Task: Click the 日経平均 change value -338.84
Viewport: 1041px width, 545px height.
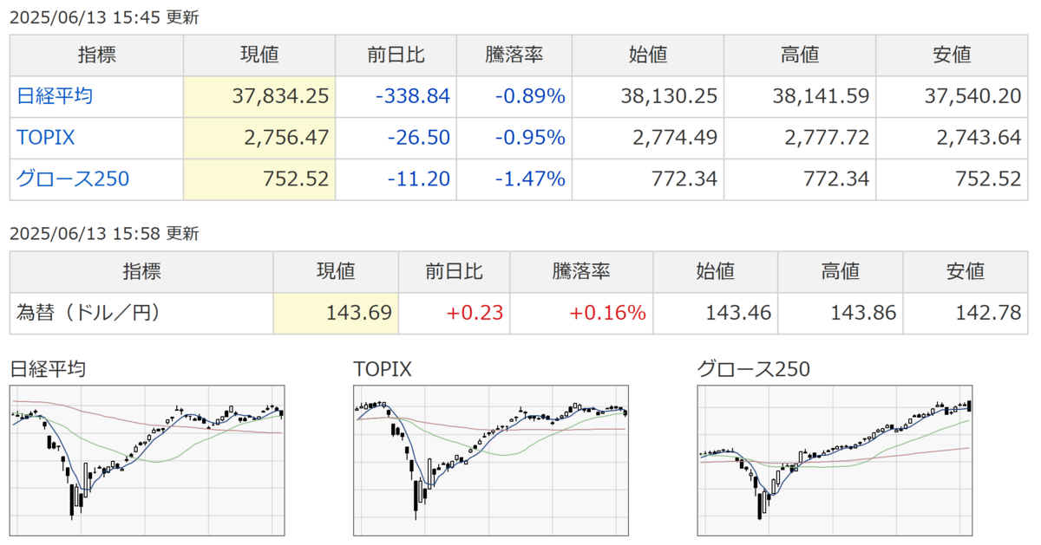Action: coord(412,96)
